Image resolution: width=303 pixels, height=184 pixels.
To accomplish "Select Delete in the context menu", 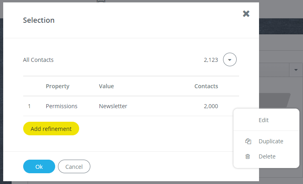I will tap(266, 156).
